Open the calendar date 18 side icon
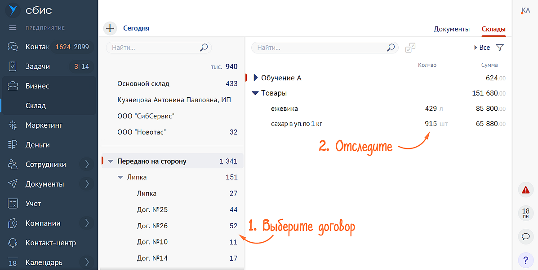 click(x=525, y=213)
